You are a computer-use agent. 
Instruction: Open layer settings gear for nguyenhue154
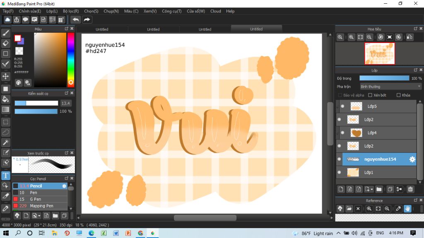pyautogui.click(x=412, y=159)
